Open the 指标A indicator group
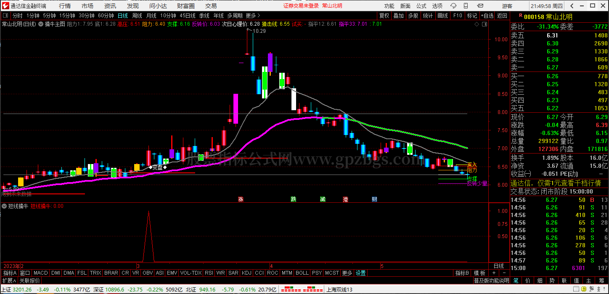 pyautogui.click(x=10, y=273)
